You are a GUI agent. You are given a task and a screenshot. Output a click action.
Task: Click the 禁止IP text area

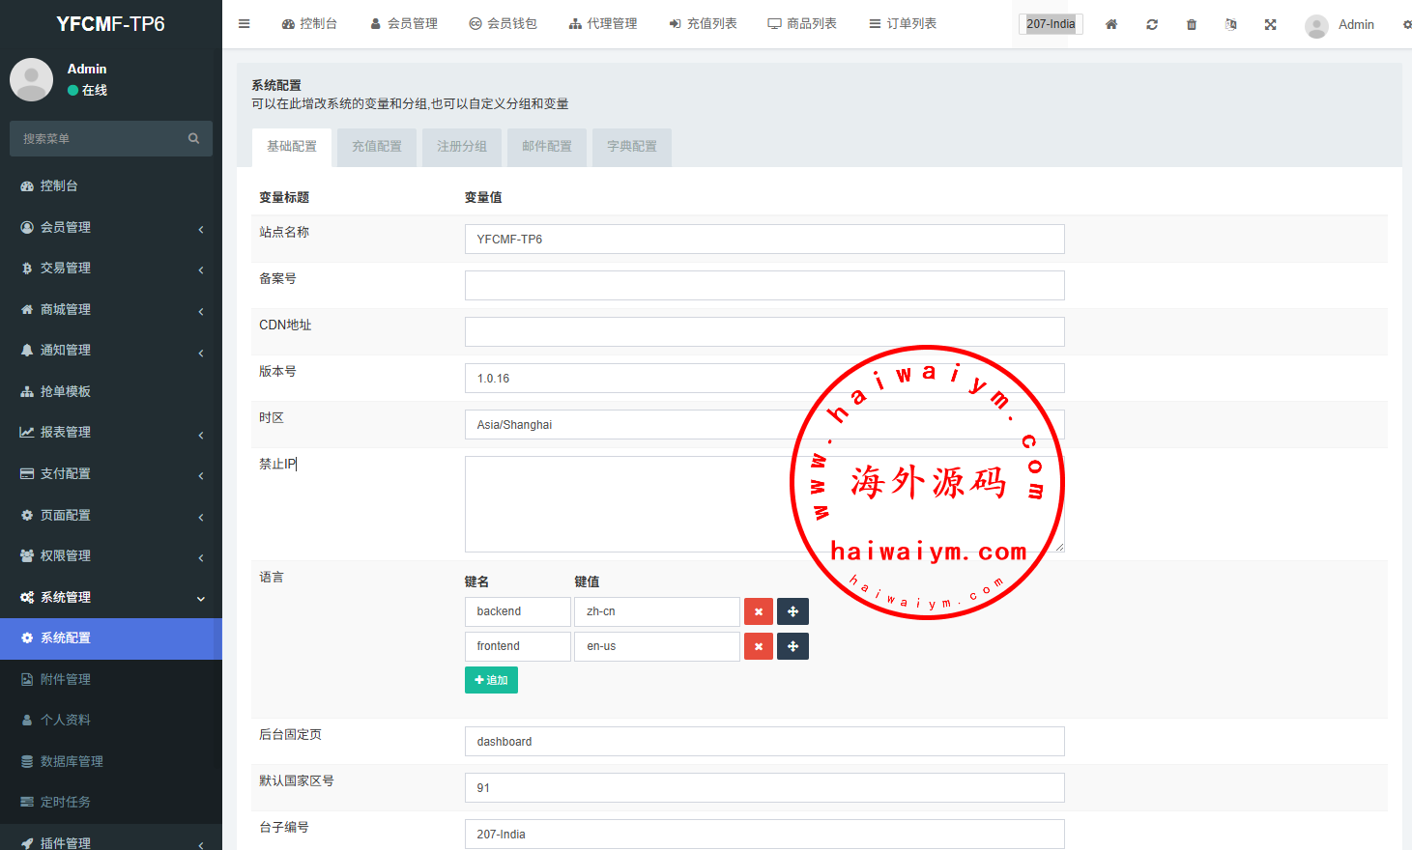pos(628,503)
